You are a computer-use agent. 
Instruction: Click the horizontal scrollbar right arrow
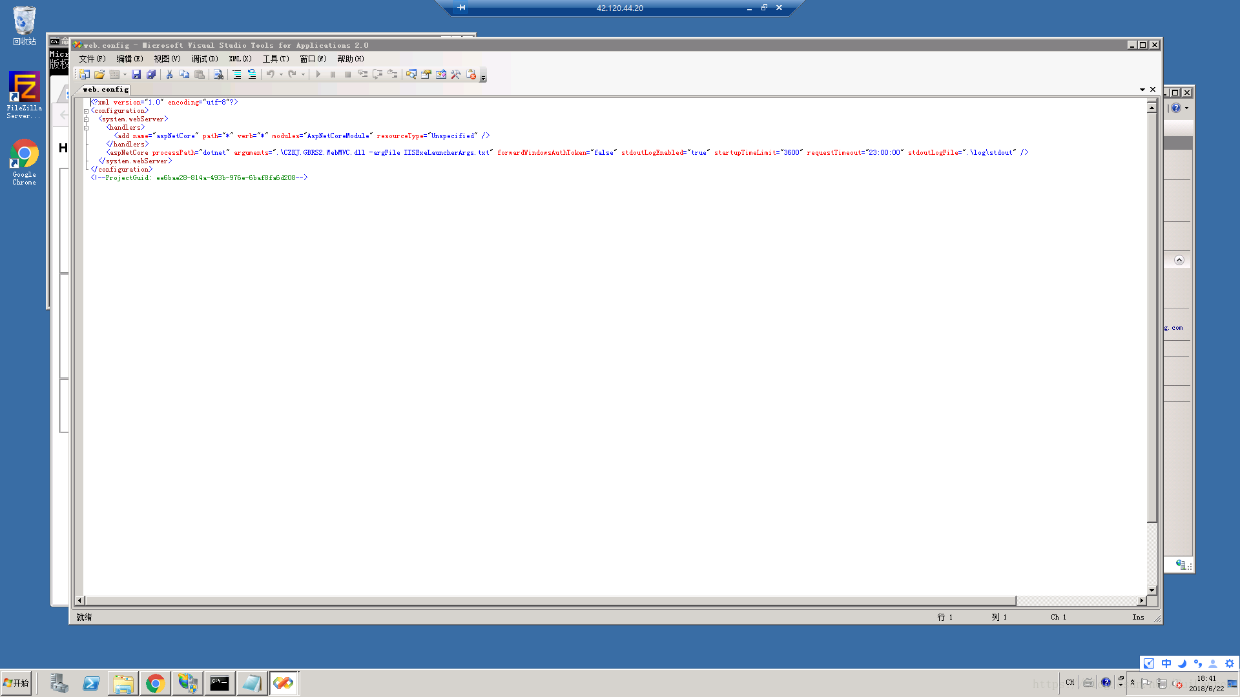[1141, 600]
